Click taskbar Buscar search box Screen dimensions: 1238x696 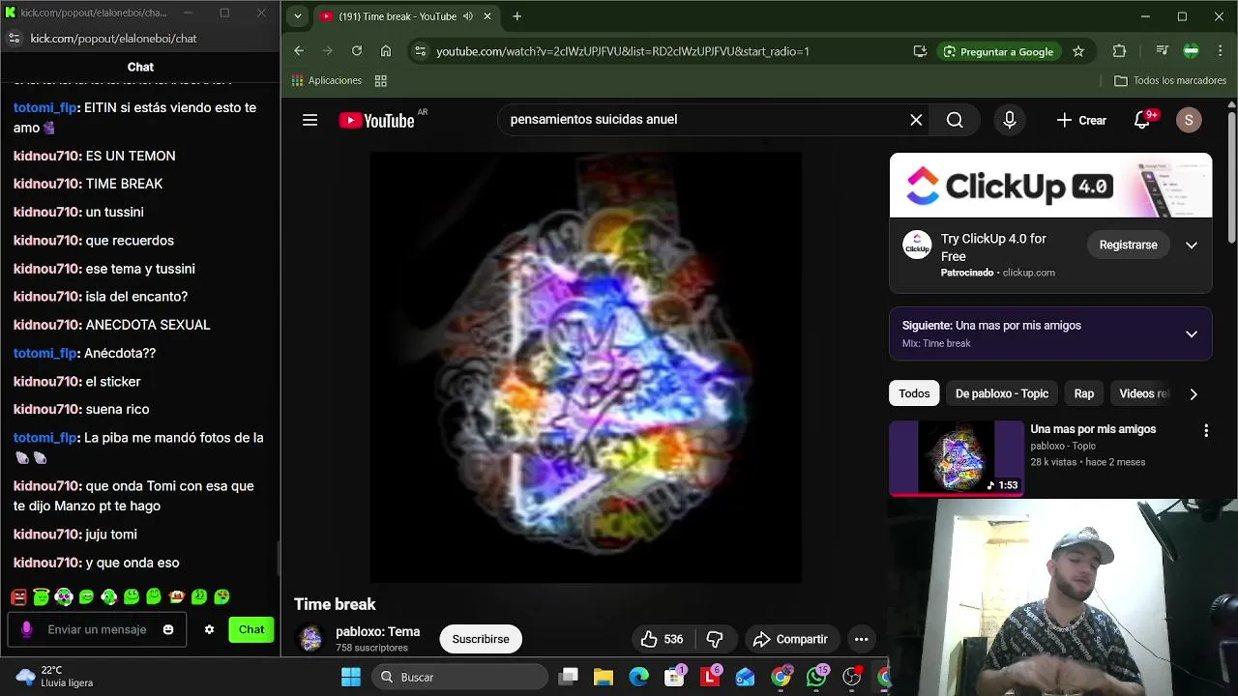[460, 677]
